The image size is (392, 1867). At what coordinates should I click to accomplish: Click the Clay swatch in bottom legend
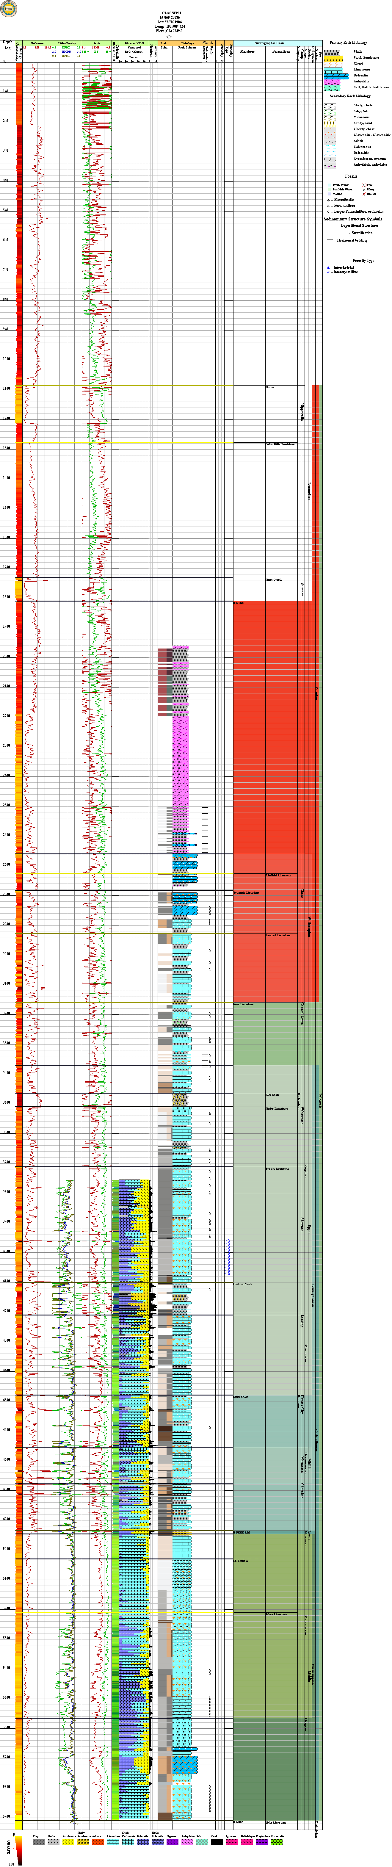pos(38,1842)
